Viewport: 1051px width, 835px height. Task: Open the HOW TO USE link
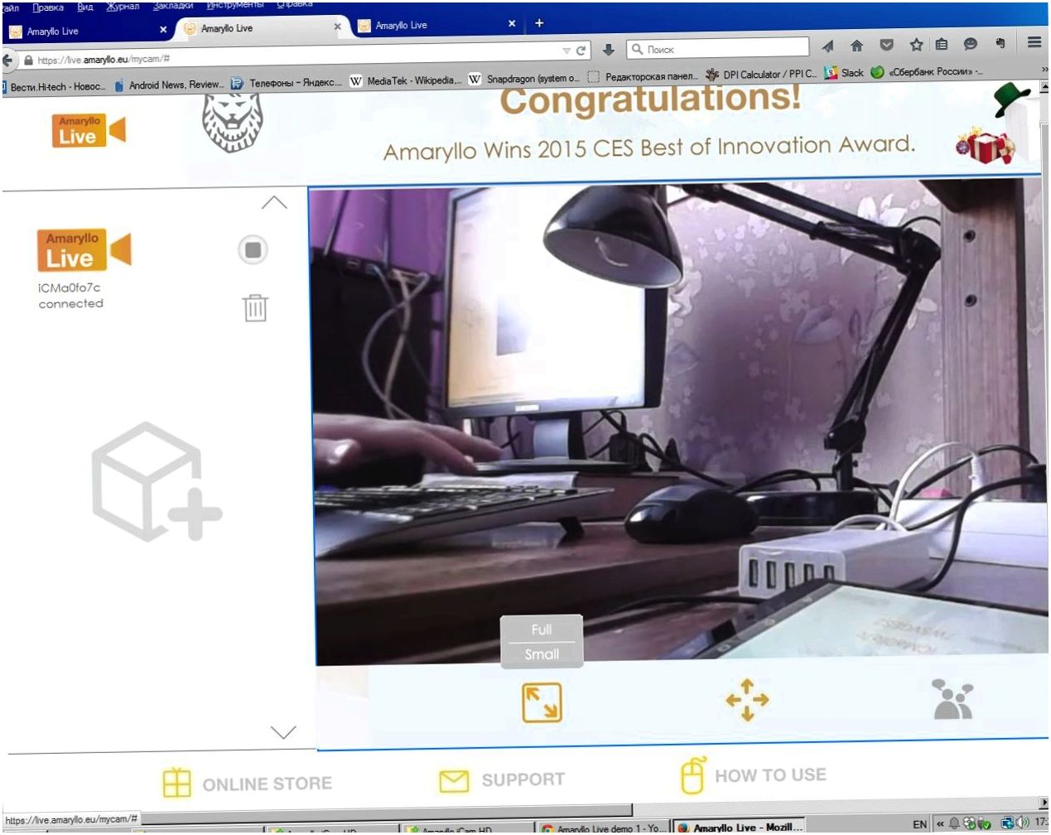pos(753,775)
